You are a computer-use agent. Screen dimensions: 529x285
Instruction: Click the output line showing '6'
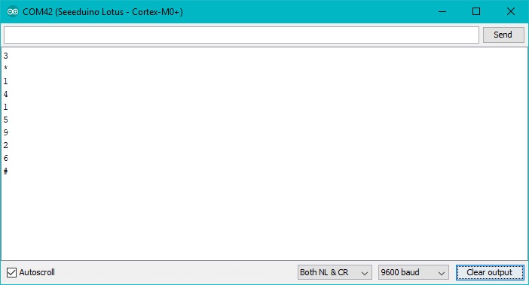pos(5,158)
